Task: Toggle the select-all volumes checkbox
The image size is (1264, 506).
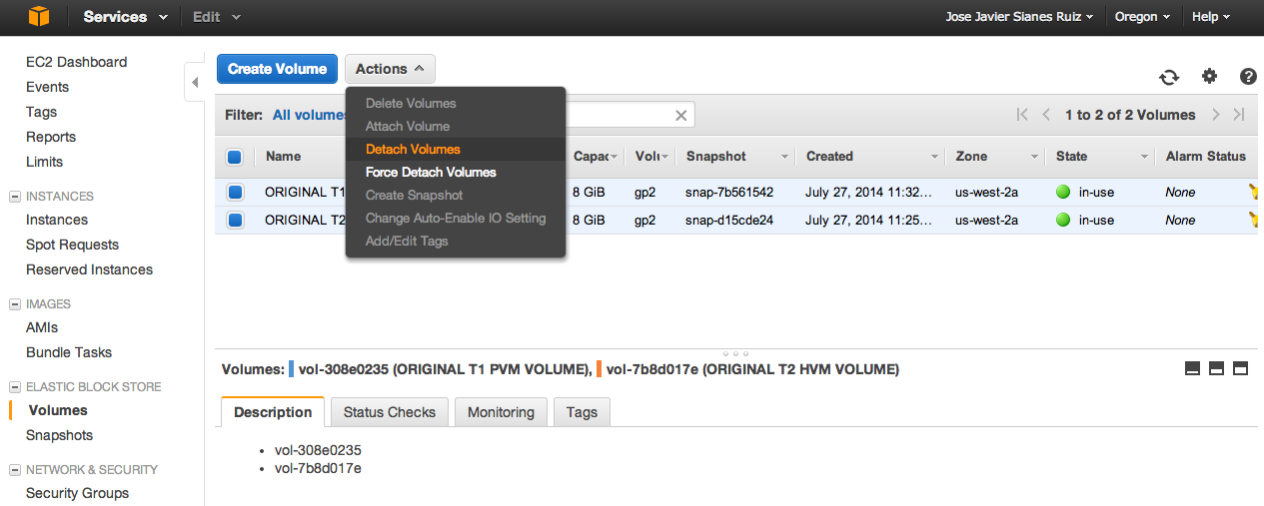Action: pyautogui.click(x=235, y=157)
